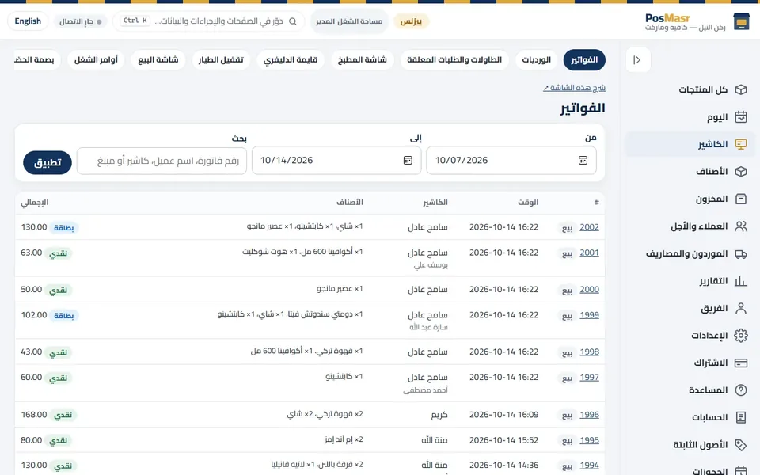This screenshot has width=760, height=475.
Task: Open invoice number 2002
Action: pyautogui.click(x=589, y=227)
